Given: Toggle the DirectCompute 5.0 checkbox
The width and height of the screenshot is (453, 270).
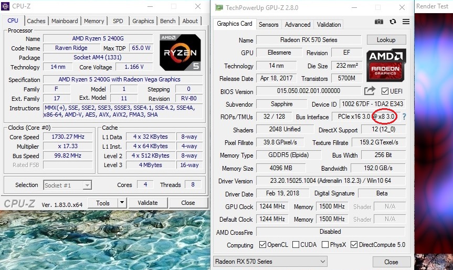Looking at the screenshot, I should click(x=354, y=245).
